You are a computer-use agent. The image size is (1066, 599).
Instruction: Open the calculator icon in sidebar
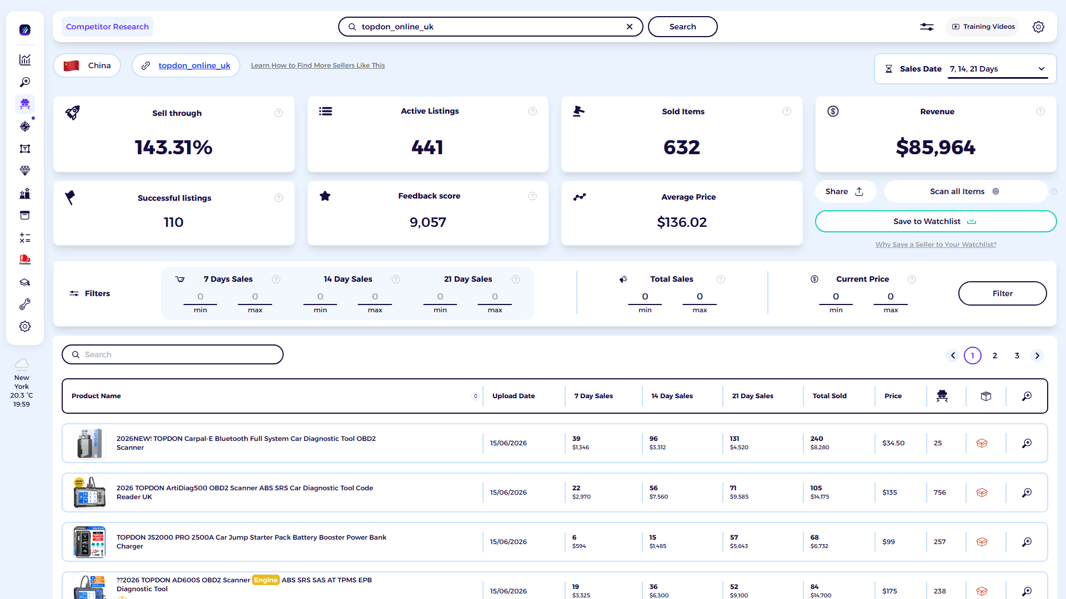tap(25, 238)
